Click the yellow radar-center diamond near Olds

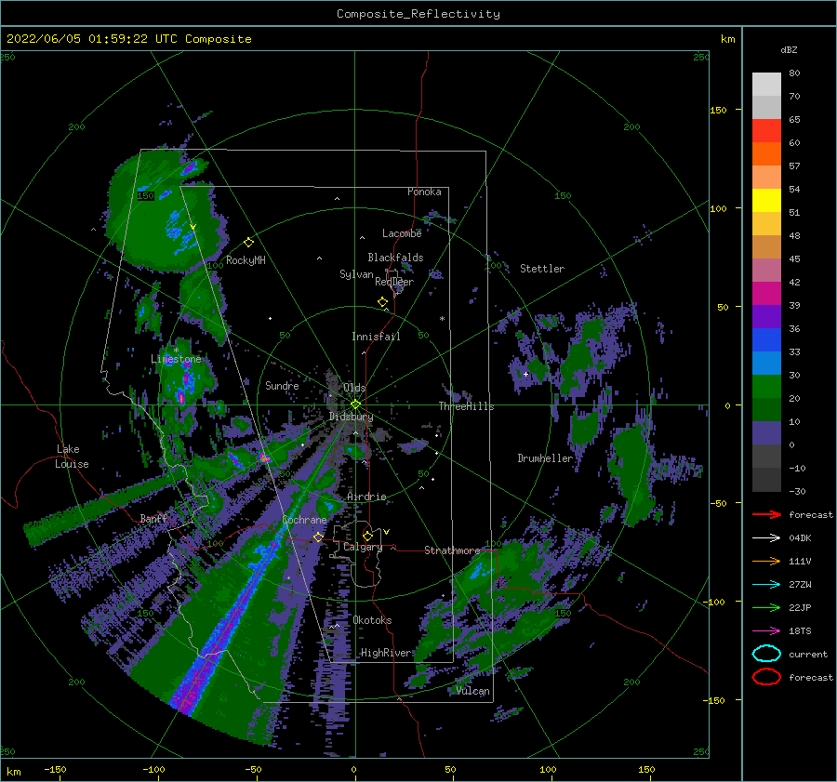point(355,404)
